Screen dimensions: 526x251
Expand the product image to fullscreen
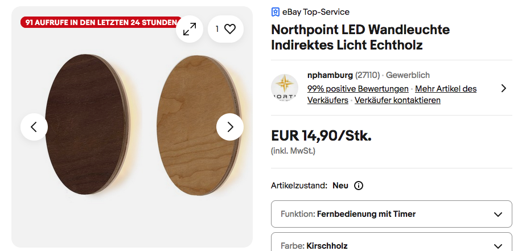click(189, 29)
